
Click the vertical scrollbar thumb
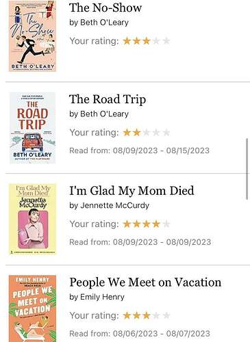pyautogui.click(x=247, y=169)
